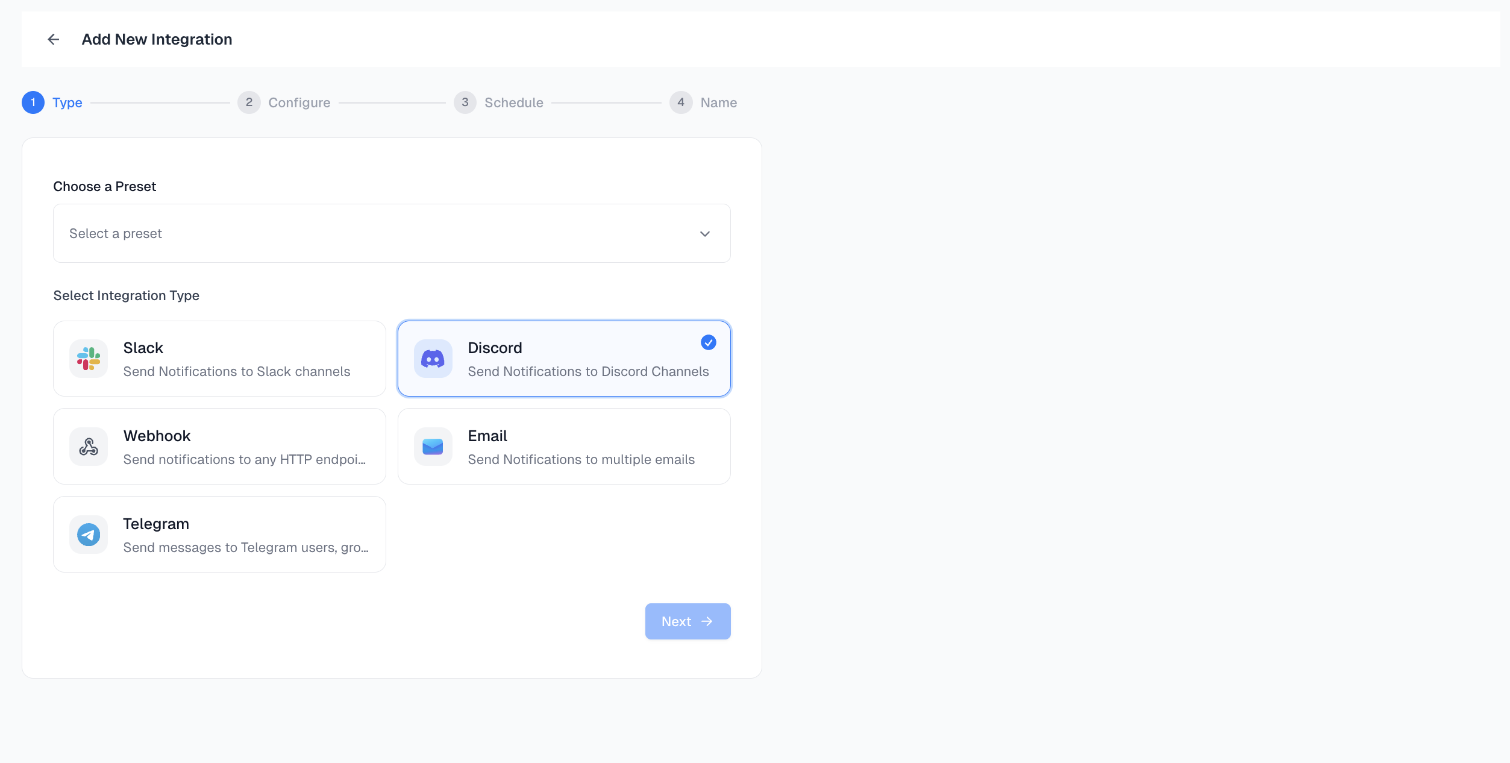Select the Slack integration card title

coord(143,348)
